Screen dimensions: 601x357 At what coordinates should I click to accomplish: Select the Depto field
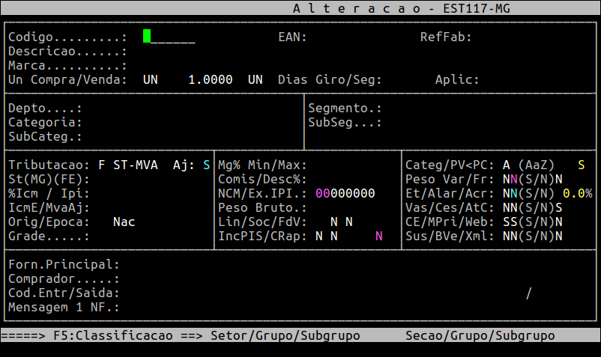pos(187,108)
